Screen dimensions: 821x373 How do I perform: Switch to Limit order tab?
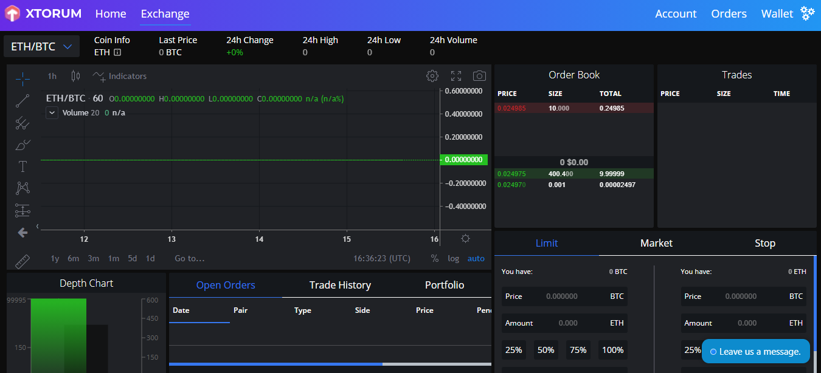[547, 243]
